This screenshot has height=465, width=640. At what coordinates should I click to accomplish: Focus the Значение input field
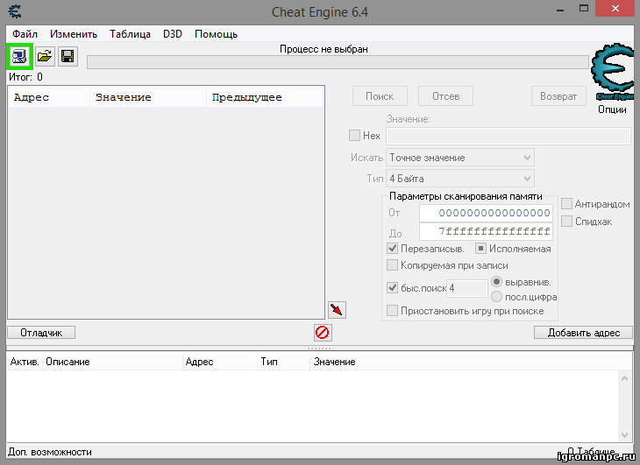[x=508, y=136]
